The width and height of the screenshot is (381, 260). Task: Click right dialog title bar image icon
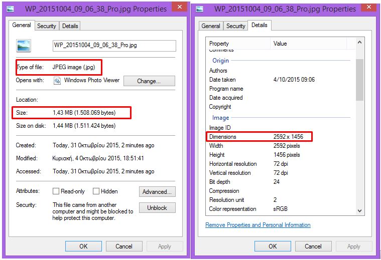click(199, 9)
